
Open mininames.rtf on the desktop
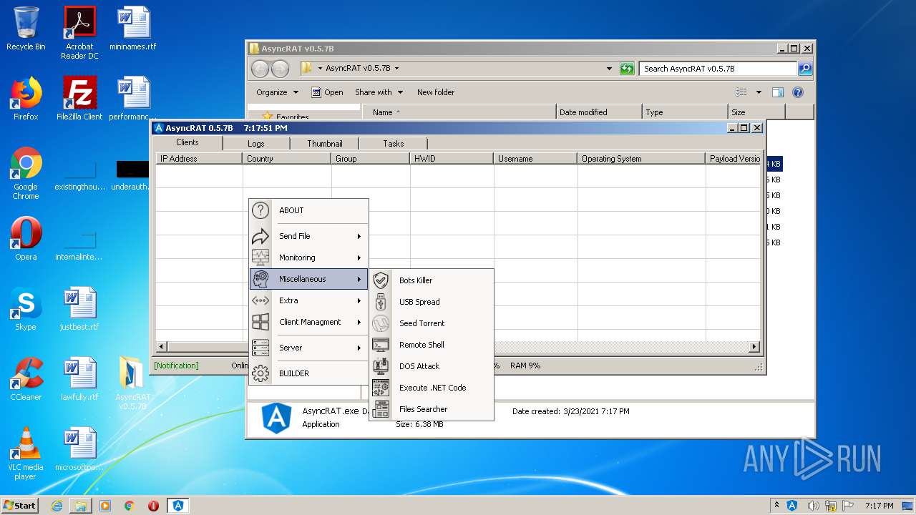coord(132,29)
